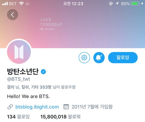Image resolution: width=145 pixels, height=122 pixels.
Task: Tap the calendar joined-date icon
Action: coord(66,107)
